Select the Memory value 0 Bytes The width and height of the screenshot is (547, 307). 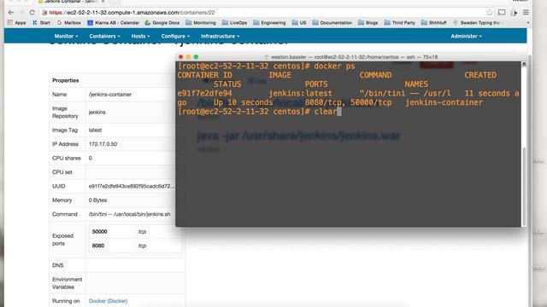[x=97, y=200]
